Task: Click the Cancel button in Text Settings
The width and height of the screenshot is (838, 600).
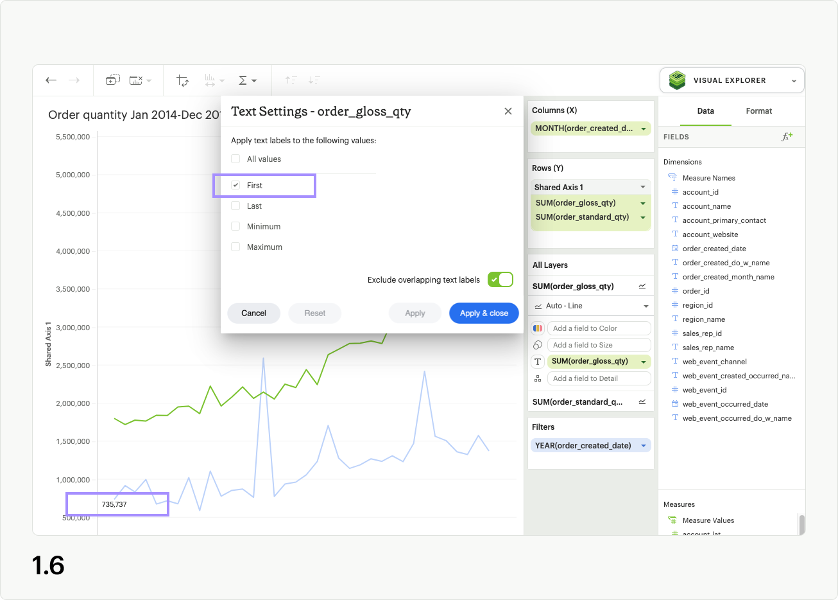Action: click(x=253, y=313)
